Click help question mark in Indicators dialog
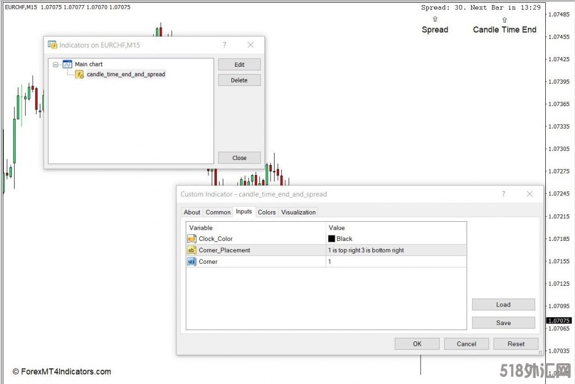Viewport: 575px width, 384px height. pos(225,45)
